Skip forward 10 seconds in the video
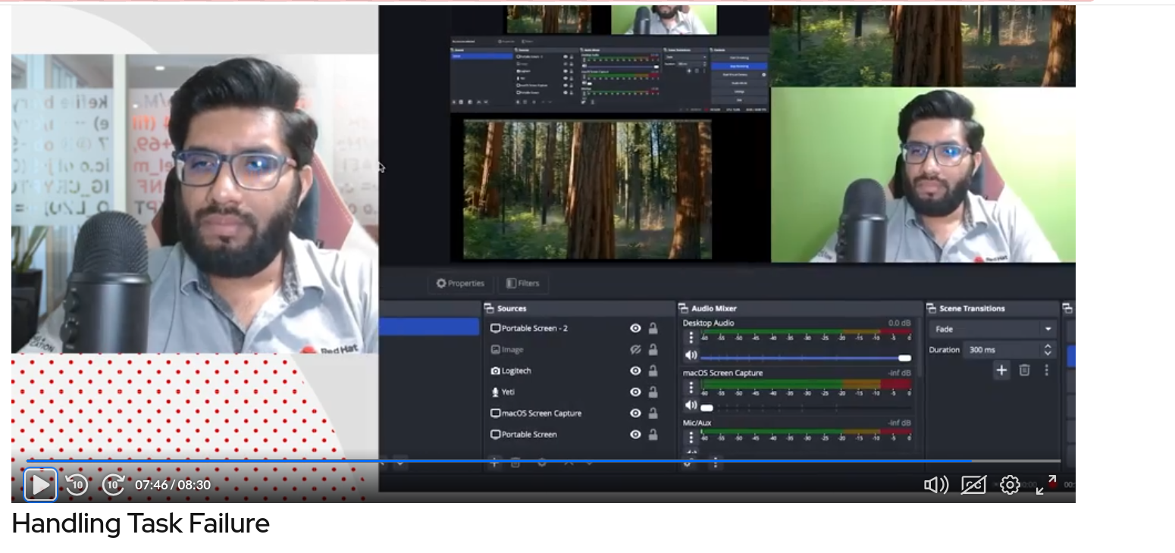The height and width of the screenshot is (553, 1175). pos(113,484)
